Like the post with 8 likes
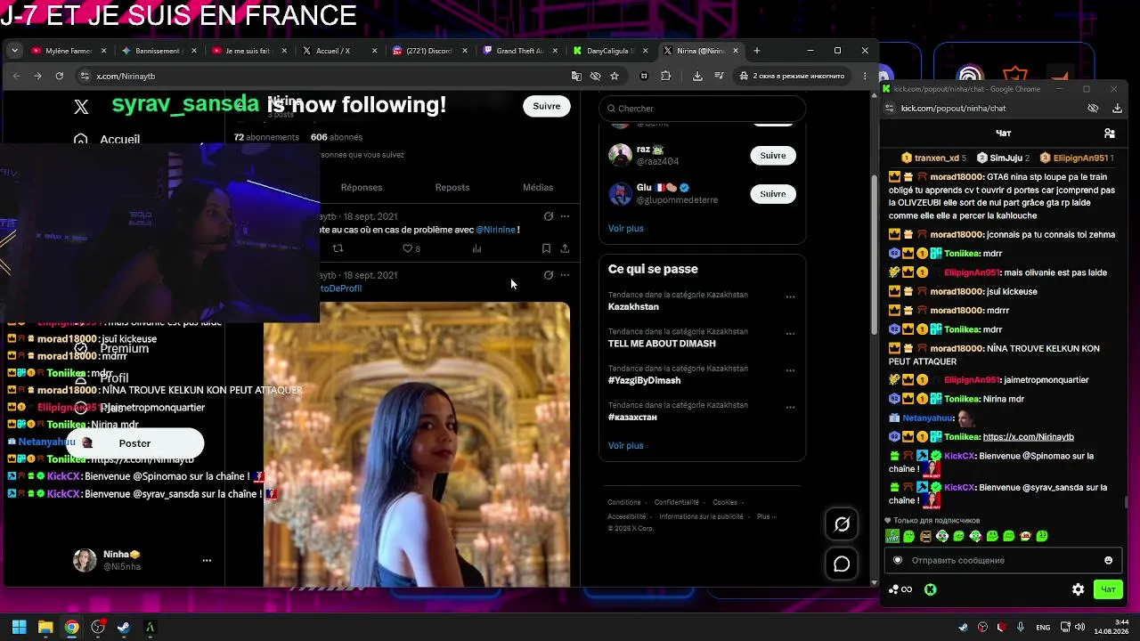 pyautogui.click(x=411, y=248)
